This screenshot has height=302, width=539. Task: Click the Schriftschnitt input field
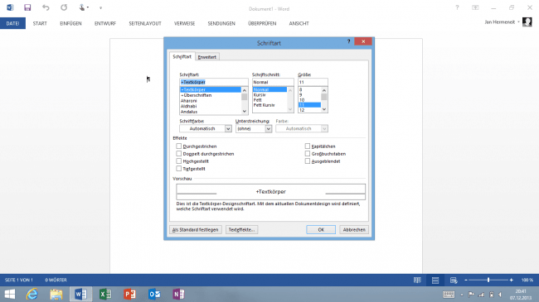tap(273, 82)
